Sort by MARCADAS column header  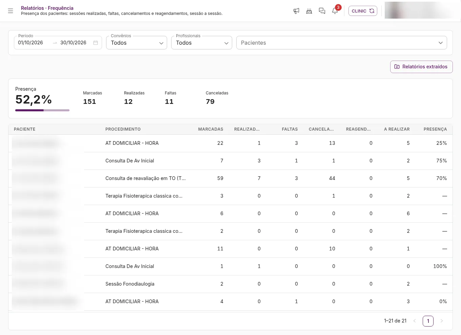[x=211, y=129]
